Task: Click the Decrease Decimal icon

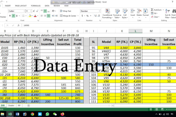Action: [99, 16]
